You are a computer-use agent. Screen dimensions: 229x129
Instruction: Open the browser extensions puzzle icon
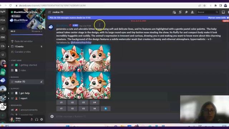(215, 6)
